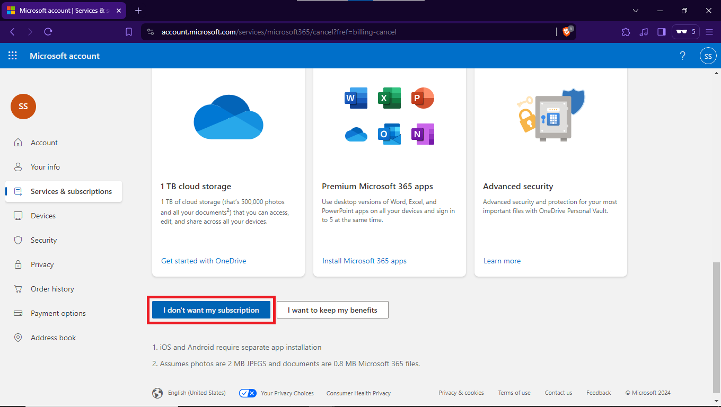Go back to the previous page

tap(13, 32)
